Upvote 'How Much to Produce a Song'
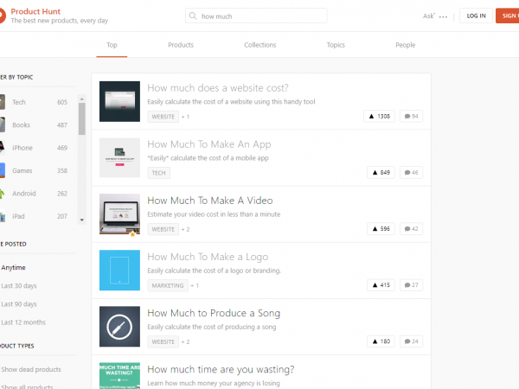Image resolution: width=519 pixels, height=389 pixels. [x=381, y=341]
